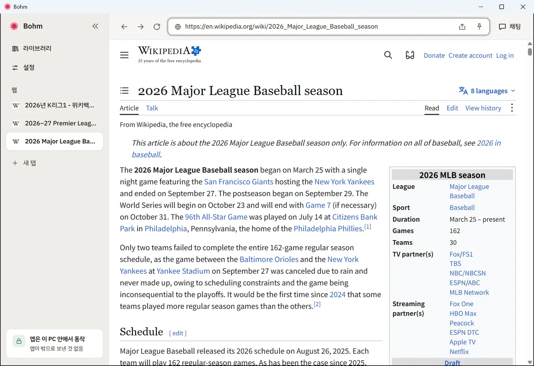Follow the 96th All-Star Game link

pos(216,217)
